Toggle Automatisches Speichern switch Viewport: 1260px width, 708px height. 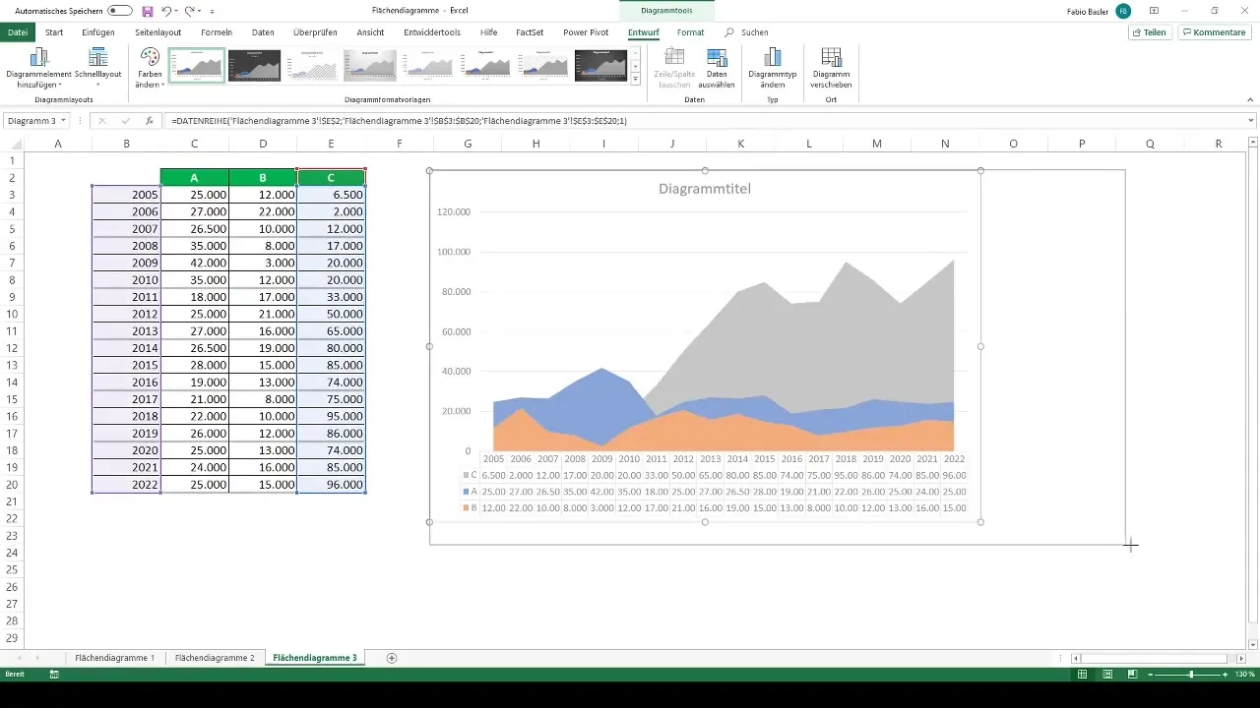[x=120, y=11]
